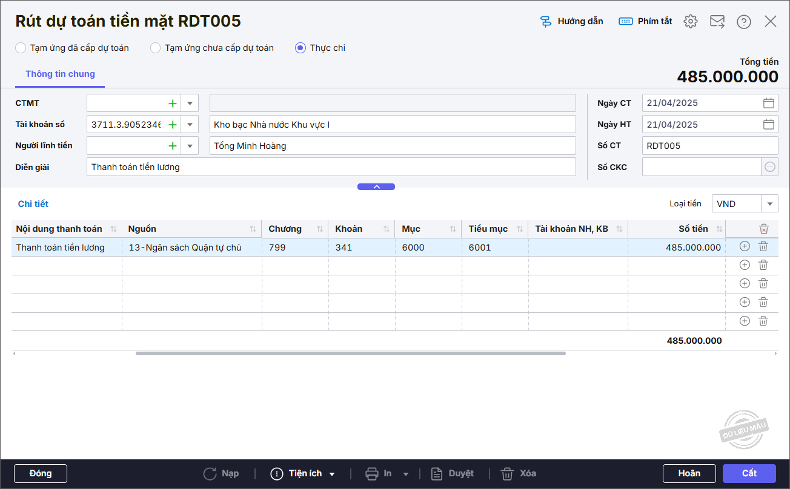This screenshot has height=489, width=790.
Task: Choose the Thực chi radio option
Action: tap(300, 48)
